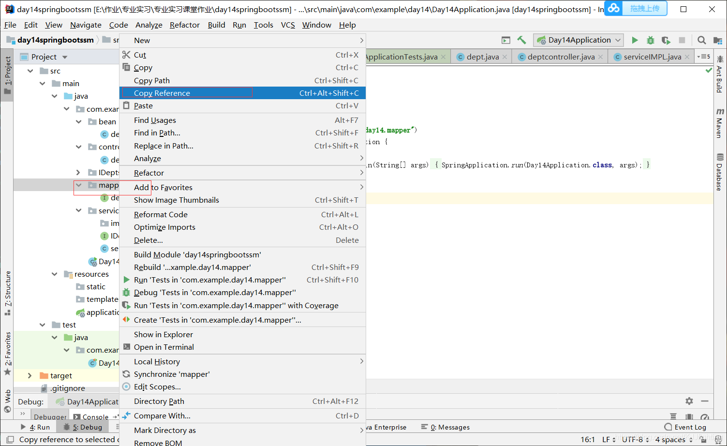
Task: Switch to dept.java editor tab
Action: (482, 57)
